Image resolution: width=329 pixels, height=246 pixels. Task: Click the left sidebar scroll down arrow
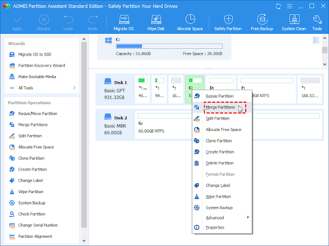click(84, 241)
